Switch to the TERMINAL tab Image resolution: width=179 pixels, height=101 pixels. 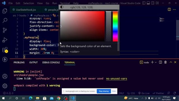pyautogui.click(x=70, y=62)
